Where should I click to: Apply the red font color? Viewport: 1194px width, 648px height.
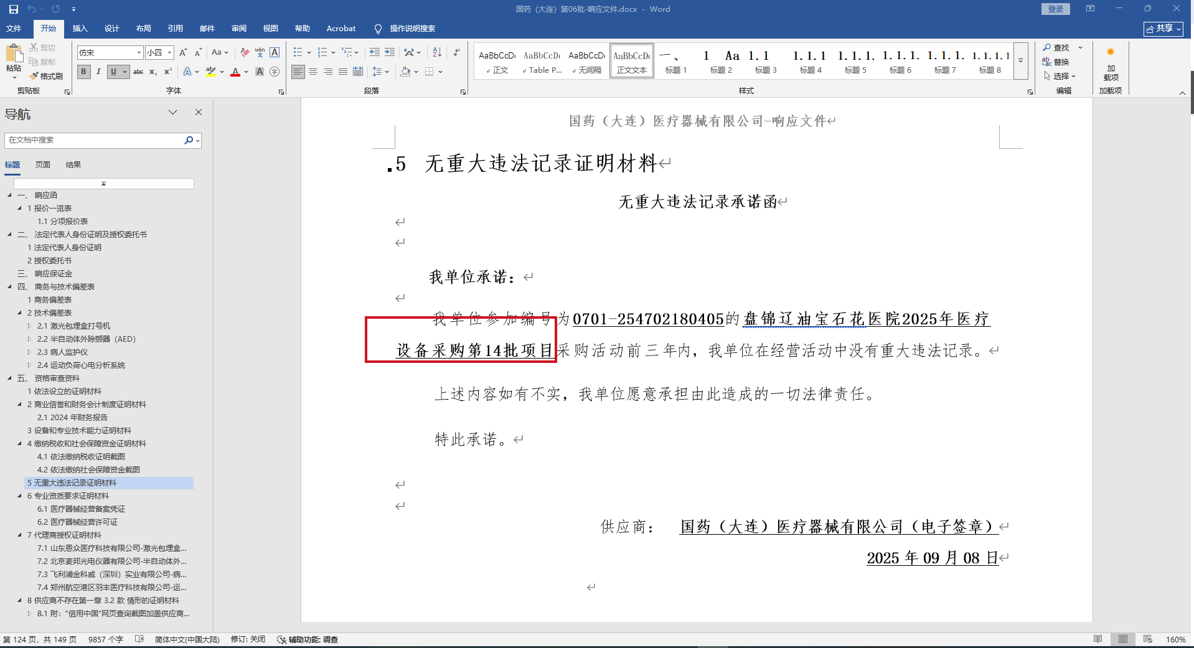(235, 72)
